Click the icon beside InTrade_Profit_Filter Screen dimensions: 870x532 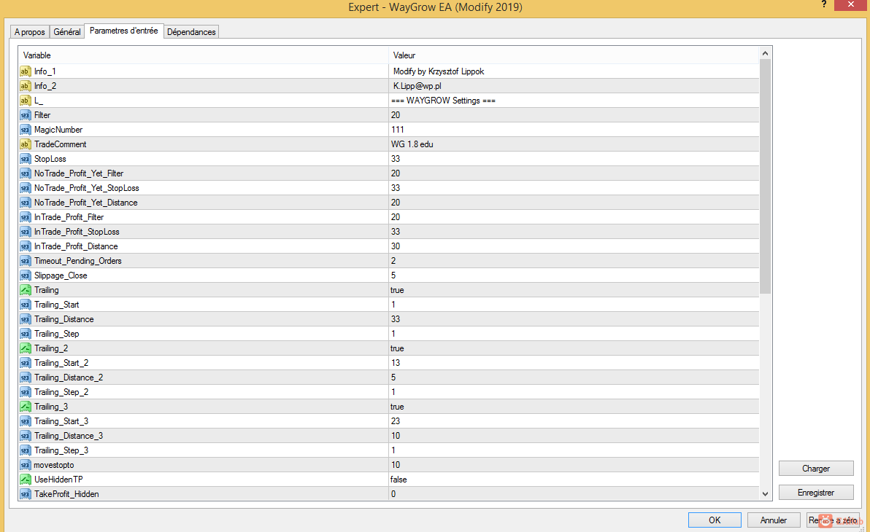tap(25, 217)
